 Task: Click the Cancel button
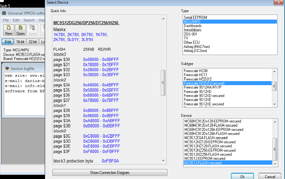coord(270,177)
